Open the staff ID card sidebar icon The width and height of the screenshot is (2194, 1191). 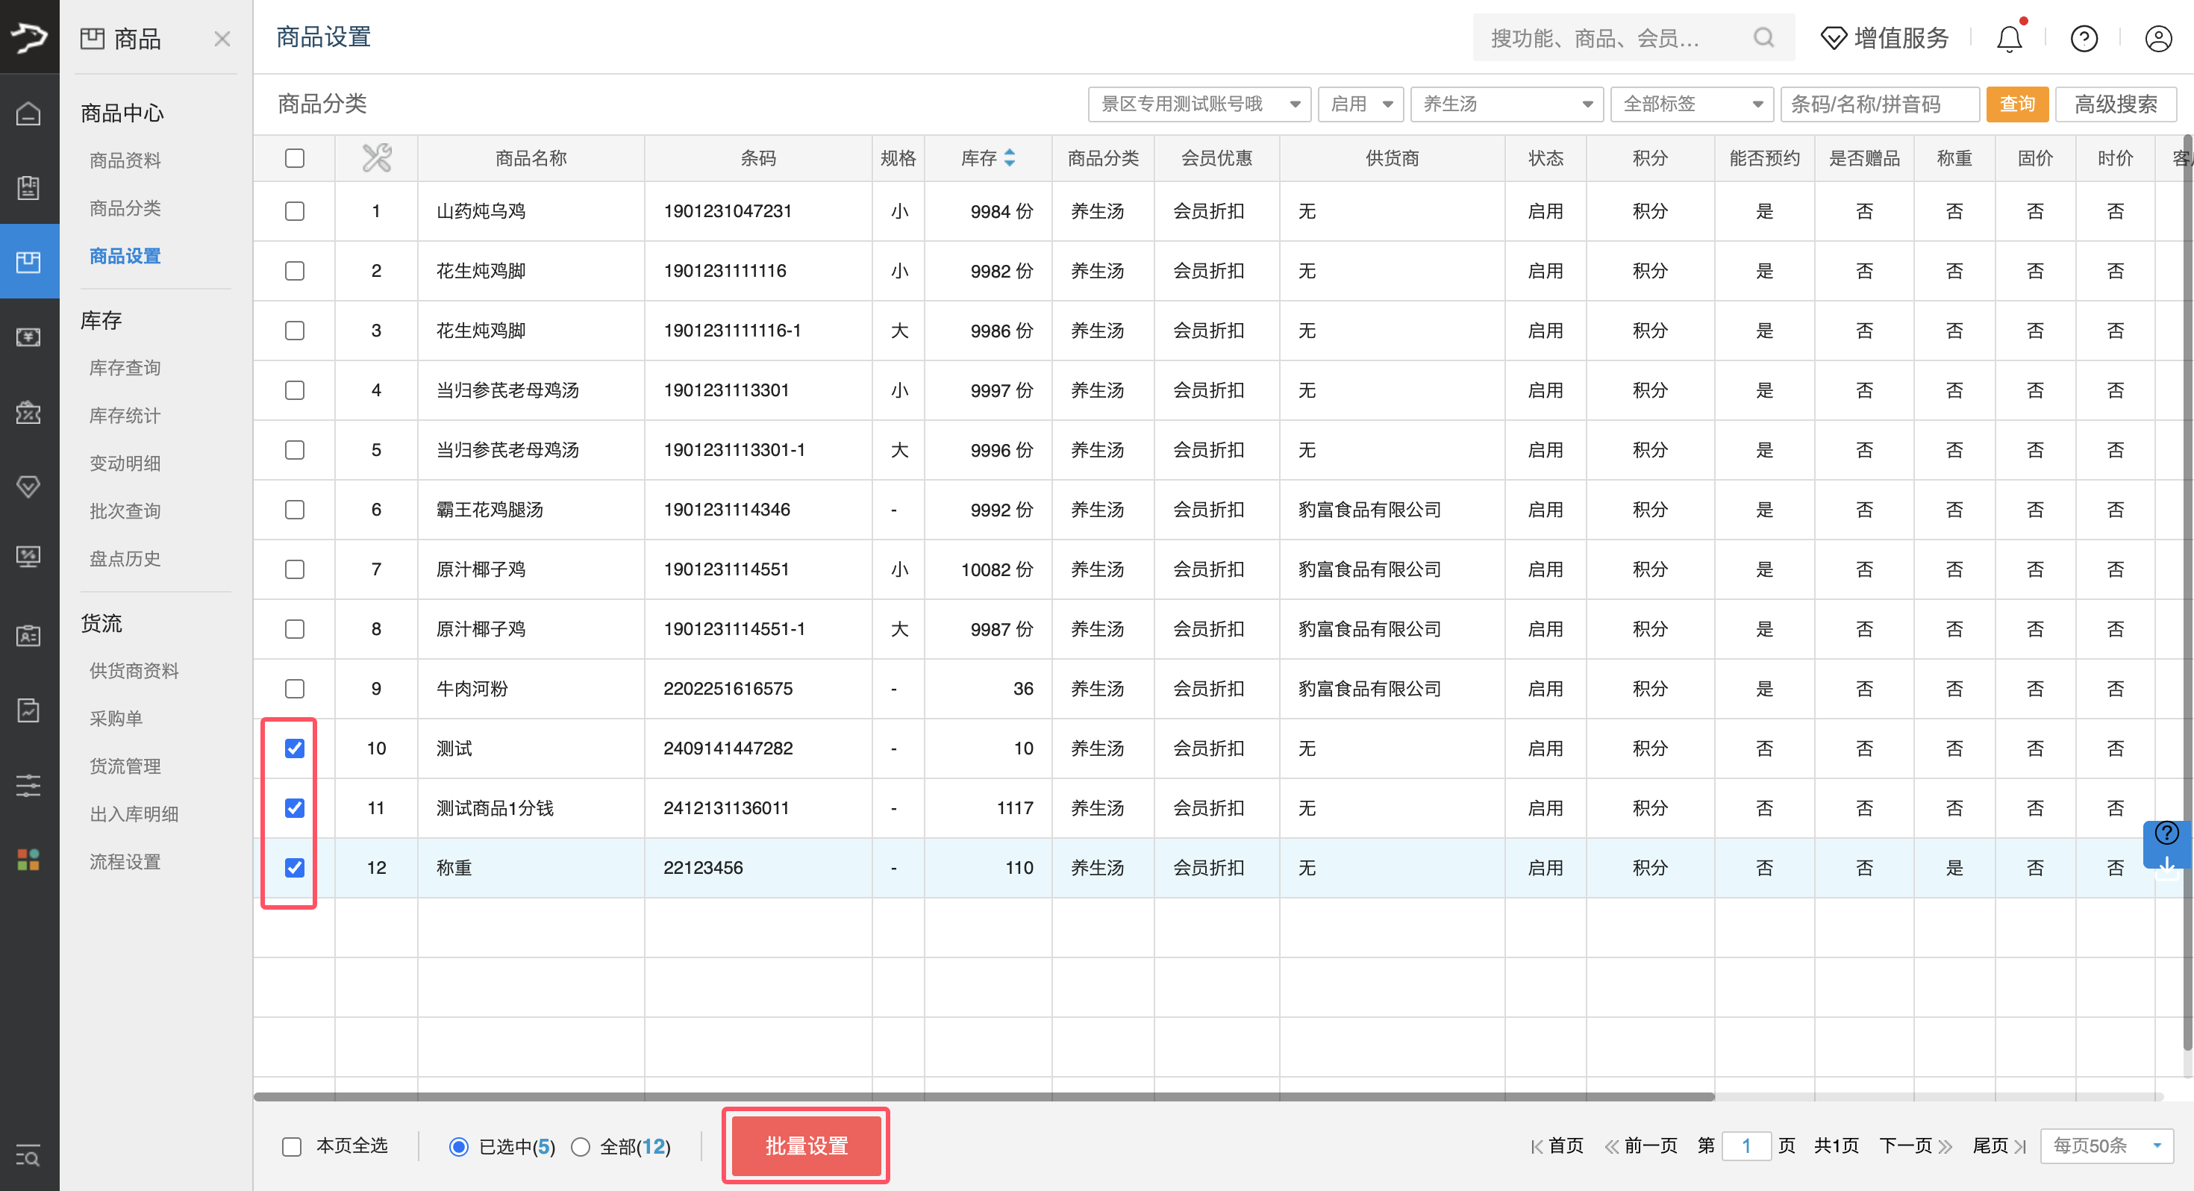[x=29, y=636]
